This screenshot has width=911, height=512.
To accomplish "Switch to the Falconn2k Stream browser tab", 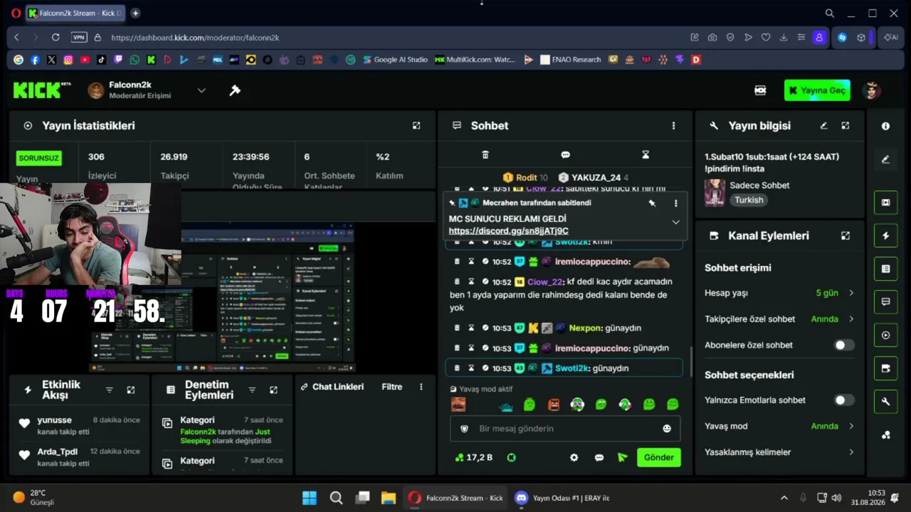I will tap(77, 13).
